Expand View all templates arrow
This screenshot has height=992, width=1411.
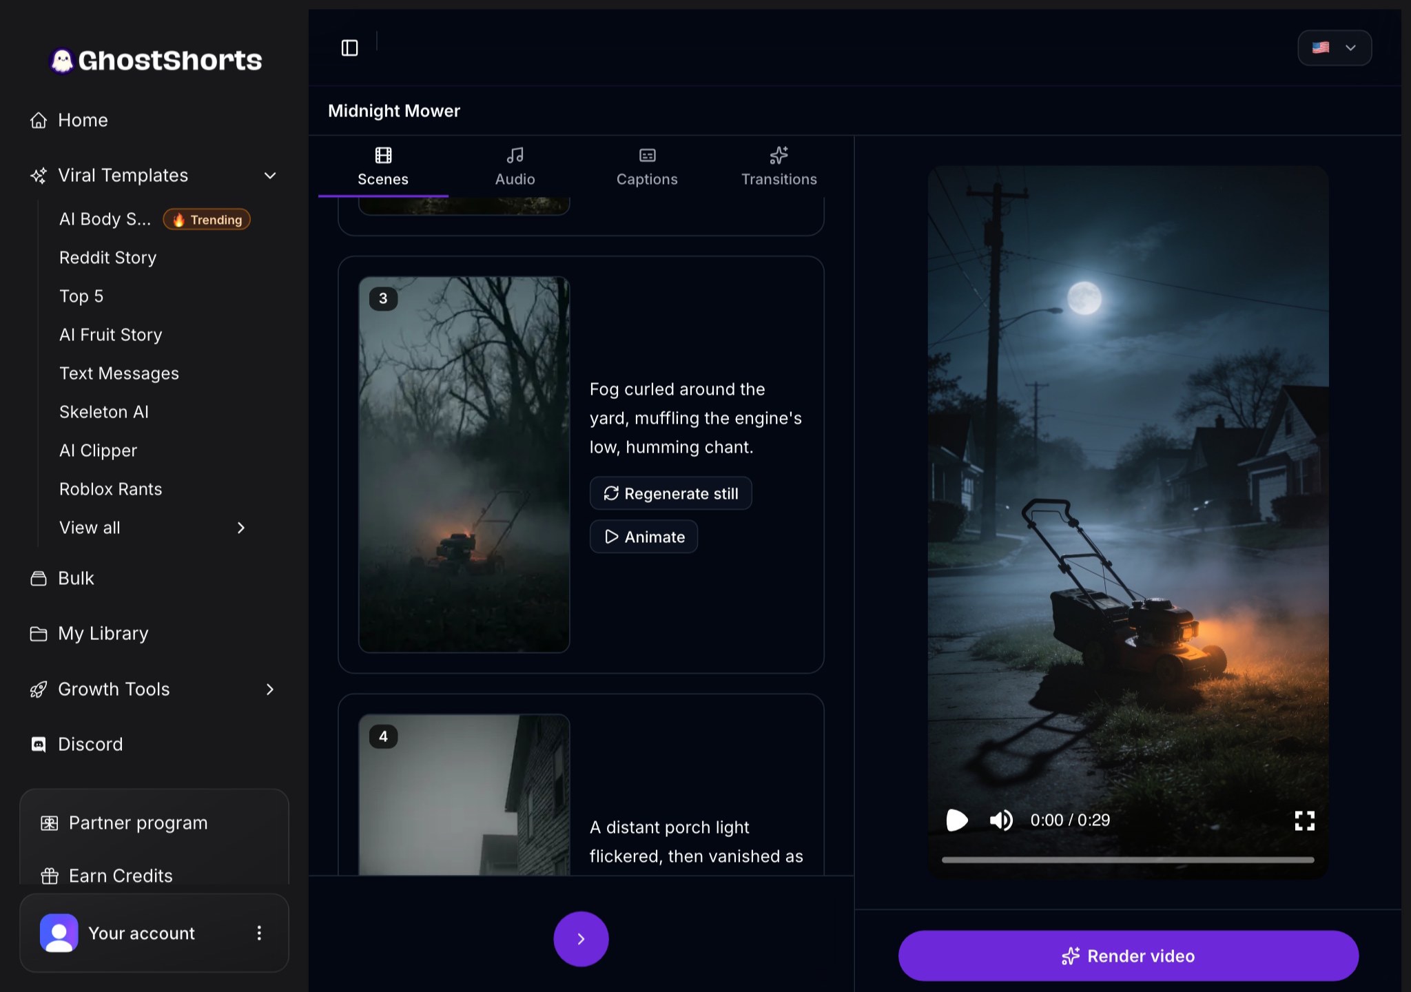point(241,528)
